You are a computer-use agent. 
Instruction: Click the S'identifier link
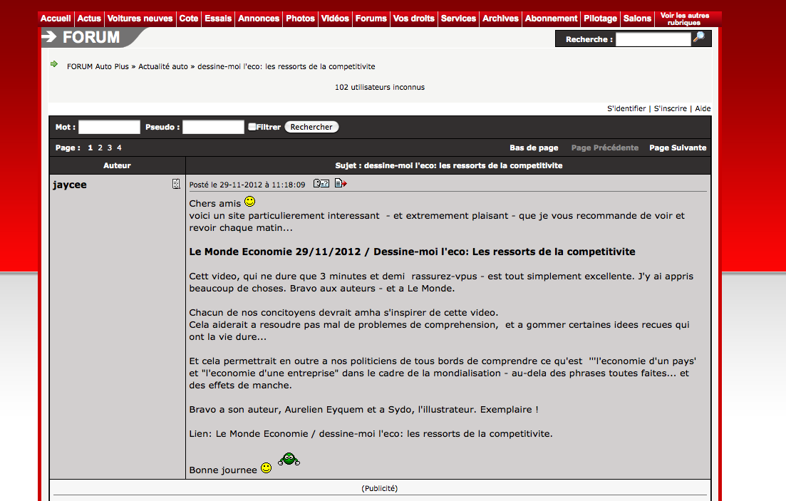tap(626, 108)
